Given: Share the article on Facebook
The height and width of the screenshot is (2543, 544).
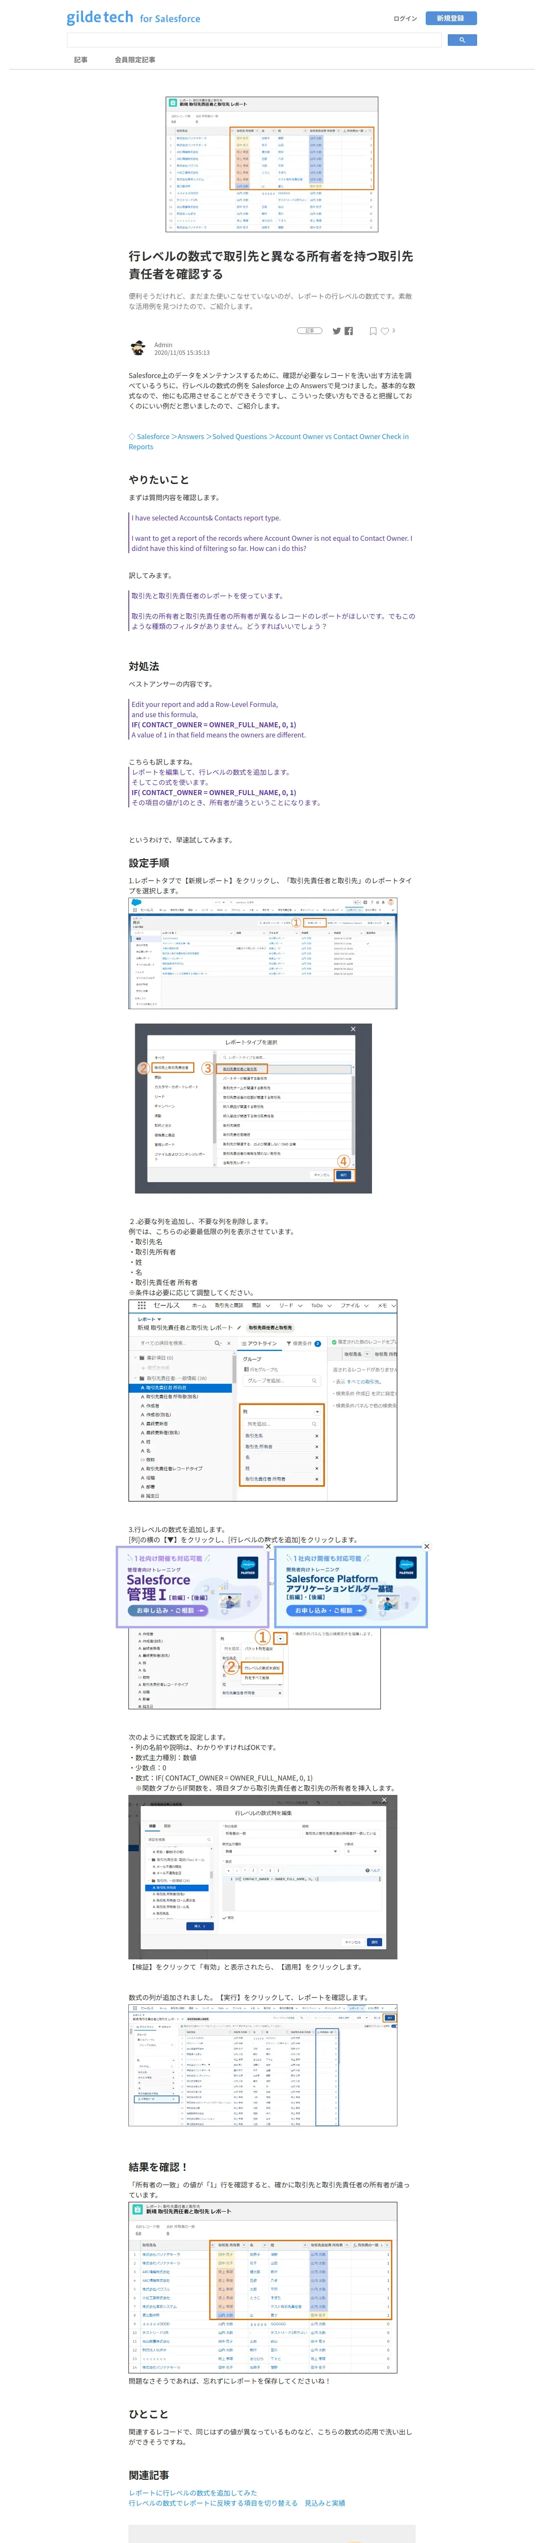Looking at the screenshot, I should tap(349, 331).
